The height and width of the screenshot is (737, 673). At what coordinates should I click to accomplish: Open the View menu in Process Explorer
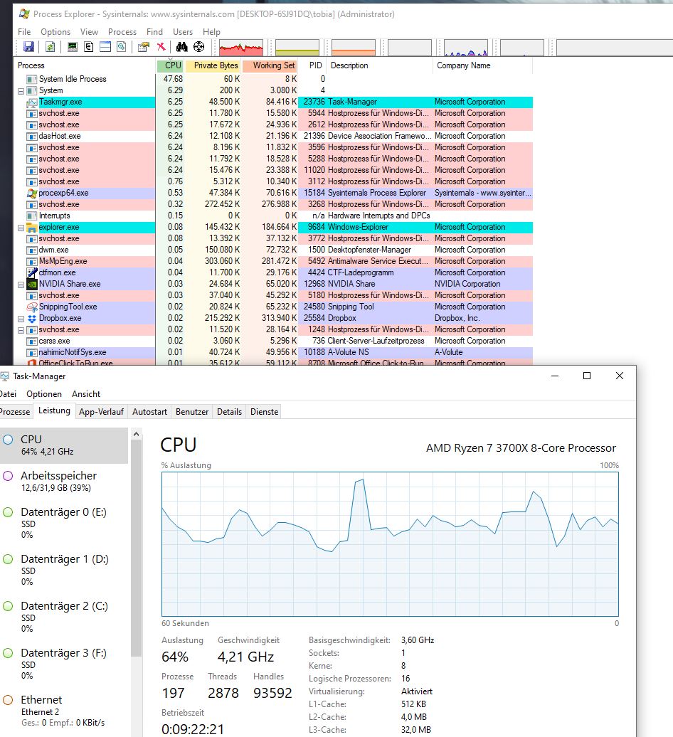90,32
